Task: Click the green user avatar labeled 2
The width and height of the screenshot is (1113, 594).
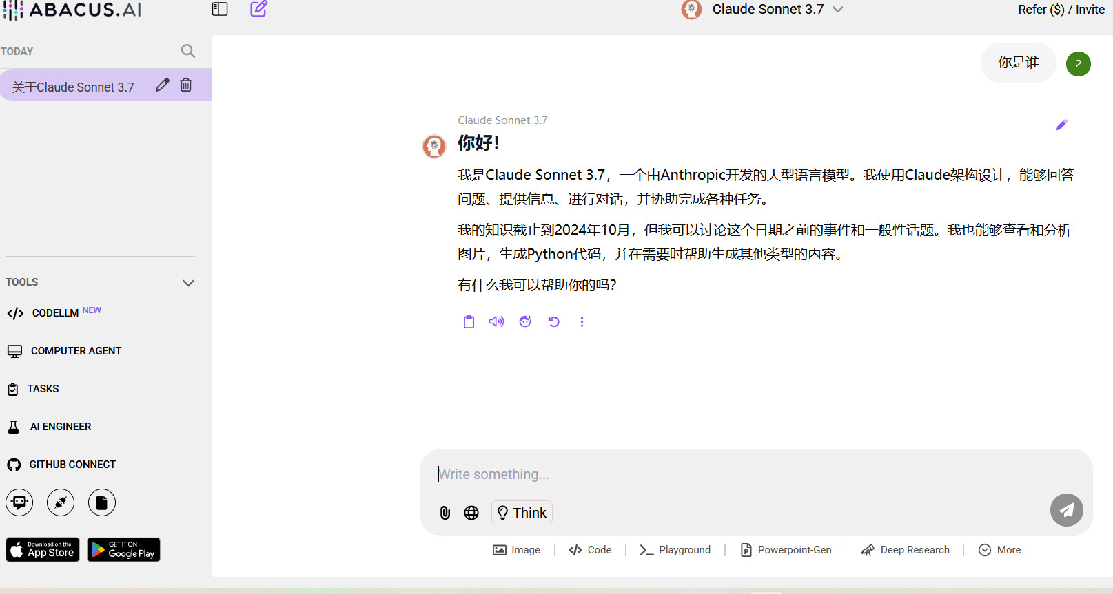Action: (x=1079, y=64)
